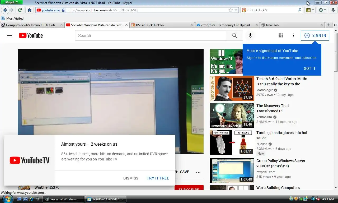Open YouTube settings three-dot menu
Image resolution: width=338 pixels, height=203 pixels.
point(293,35)
